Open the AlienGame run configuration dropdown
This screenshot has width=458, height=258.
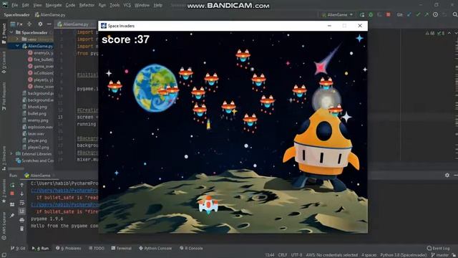(337, 14)
